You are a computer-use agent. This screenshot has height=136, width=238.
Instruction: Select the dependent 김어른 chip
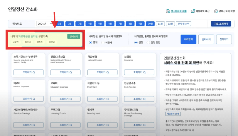pos(39,42)
